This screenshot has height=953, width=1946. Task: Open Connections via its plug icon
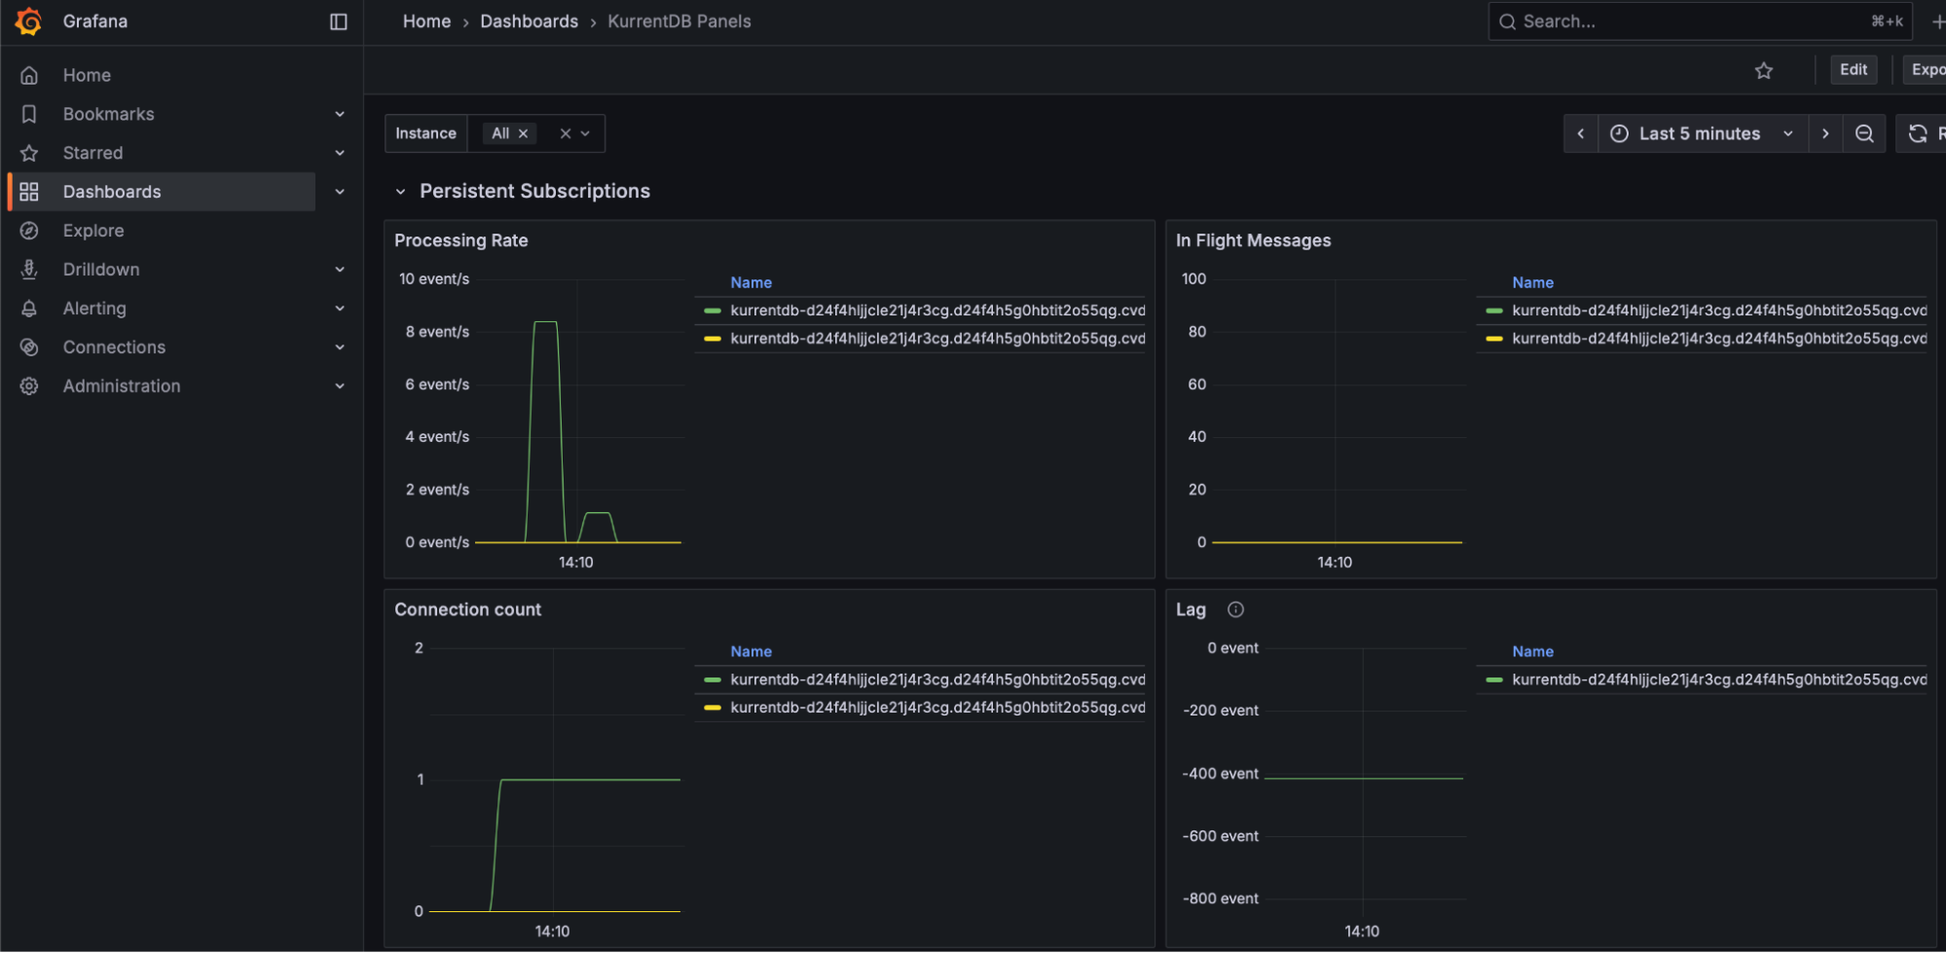pyautogui.click(x=29, y=348)
